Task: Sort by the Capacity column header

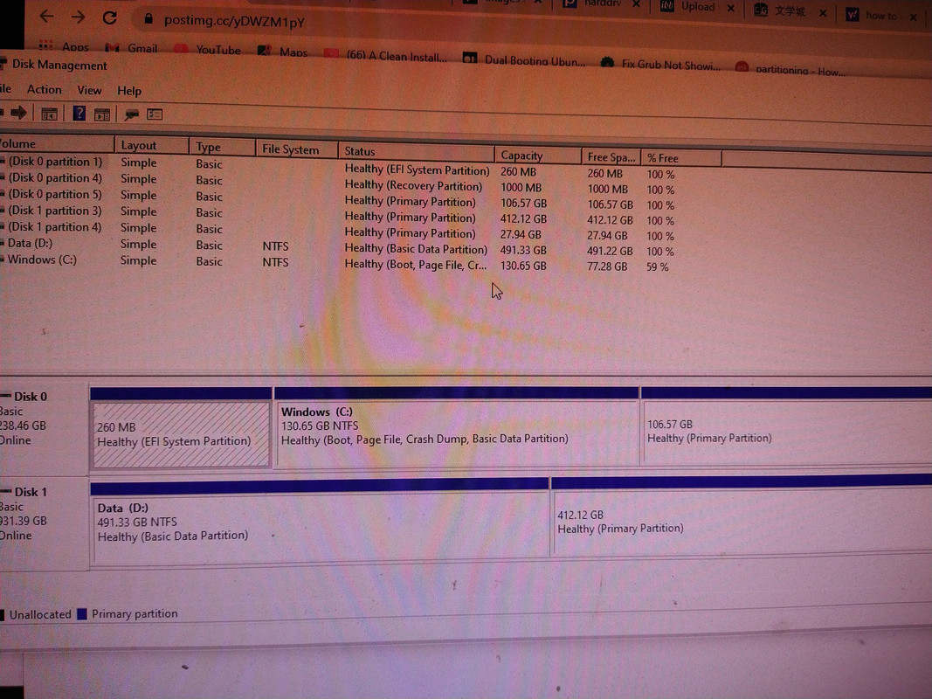Action: coord(537,156)
